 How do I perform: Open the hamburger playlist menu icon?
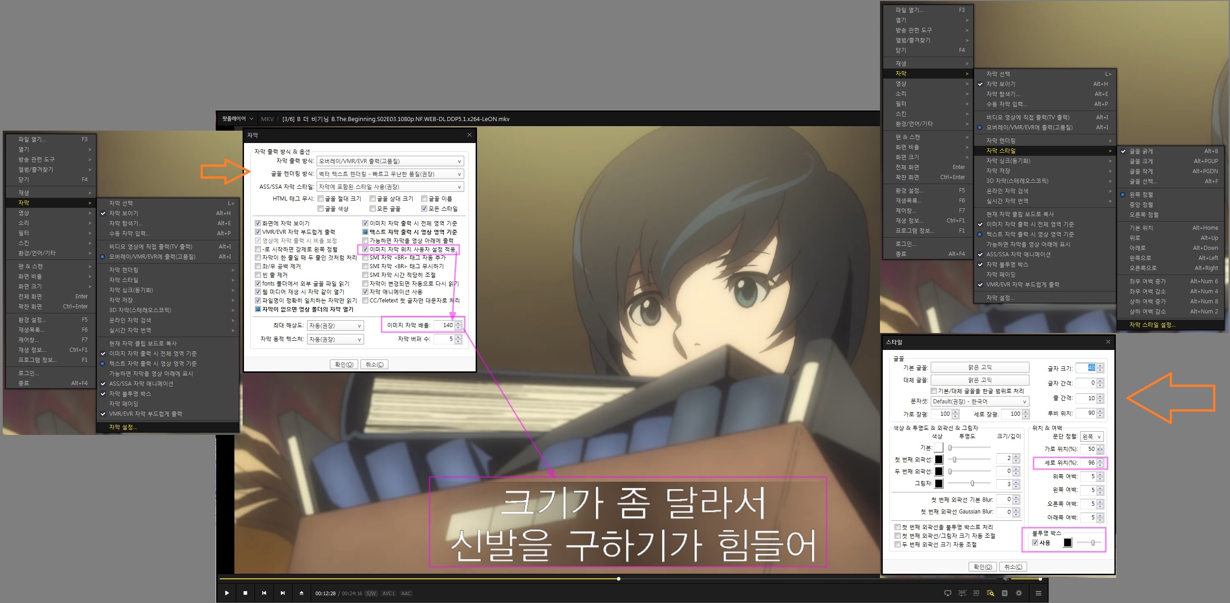click(1038, 593)
